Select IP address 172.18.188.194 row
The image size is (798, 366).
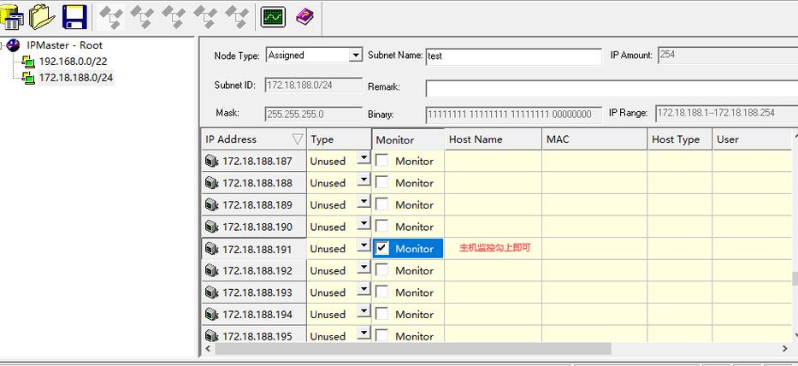[x=254, y=315]
